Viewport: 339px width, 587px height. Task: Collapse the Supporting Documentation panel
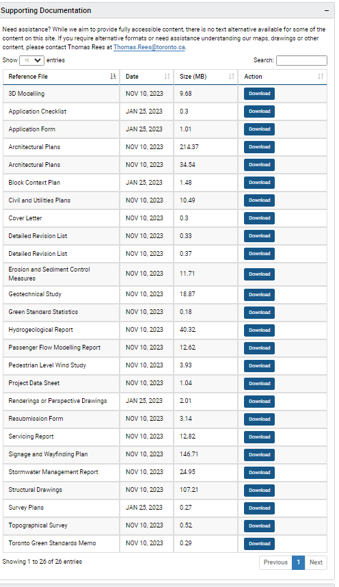pos(327,10)
